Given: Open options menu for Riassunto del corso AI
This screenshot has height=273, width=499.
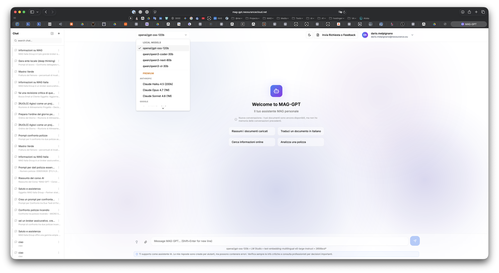Looking at the screenshot, I should (59, 178).
